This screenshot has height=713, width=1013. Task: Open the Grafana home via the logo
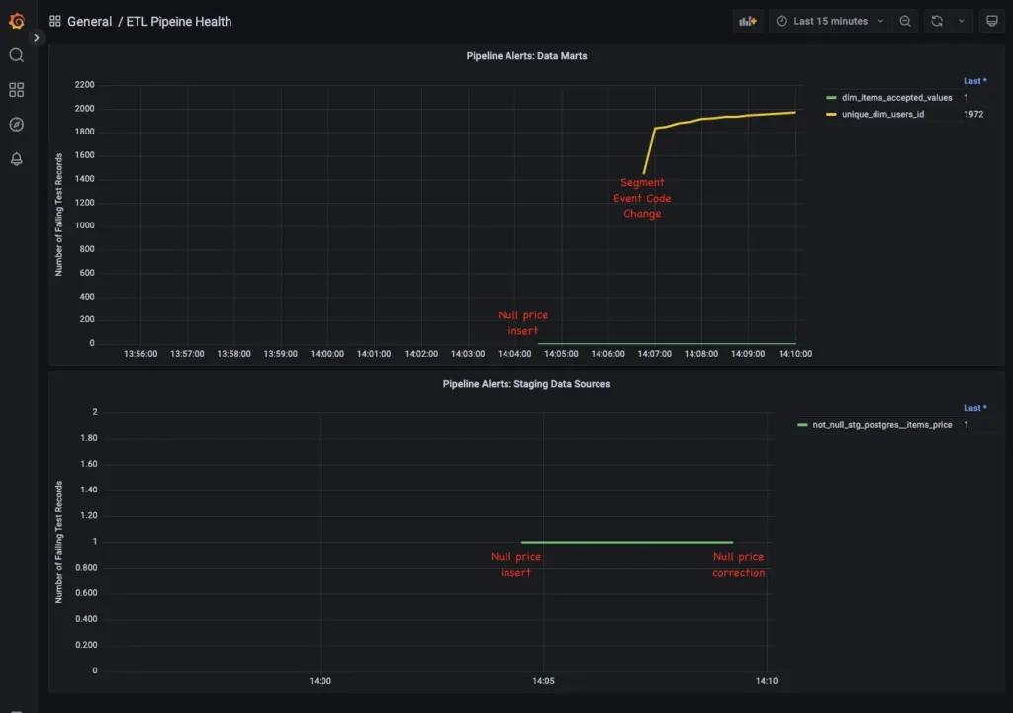pos(16,20)
